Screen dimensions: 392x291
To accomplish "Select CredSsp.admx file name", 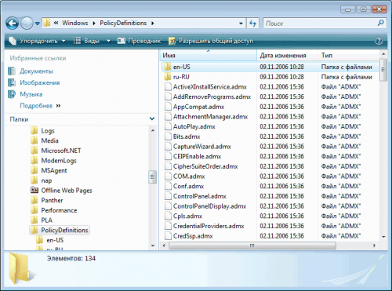I will 193,236.
